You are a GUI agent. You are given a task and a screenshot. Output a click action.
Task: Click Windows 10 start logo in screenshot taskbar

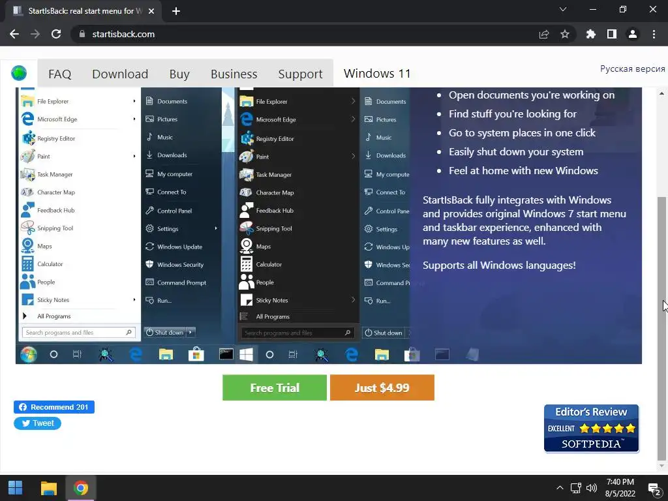click(x=246, y=354)
